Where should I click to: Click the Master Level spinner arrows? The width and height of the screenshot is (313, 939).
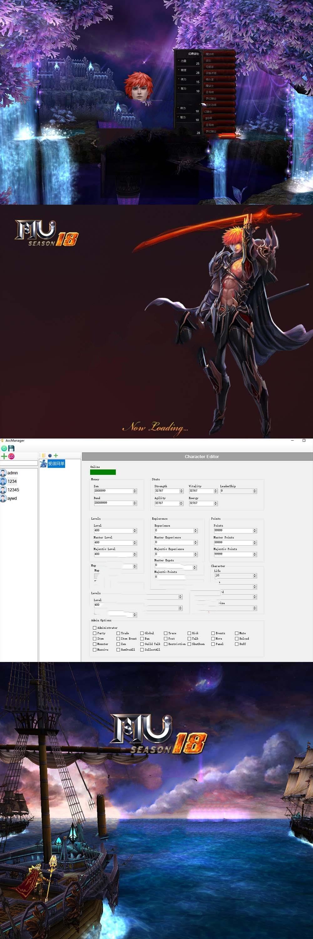[x=135, y=543]
